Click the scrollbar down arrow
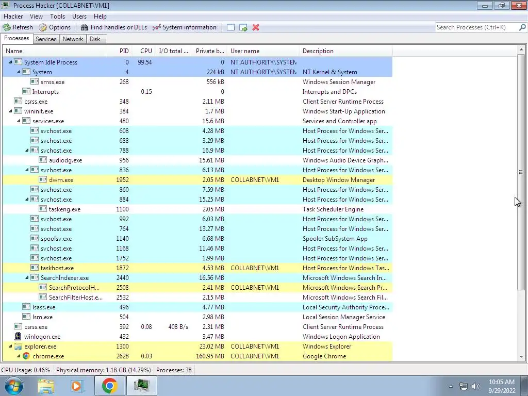 tap(521, 357)
